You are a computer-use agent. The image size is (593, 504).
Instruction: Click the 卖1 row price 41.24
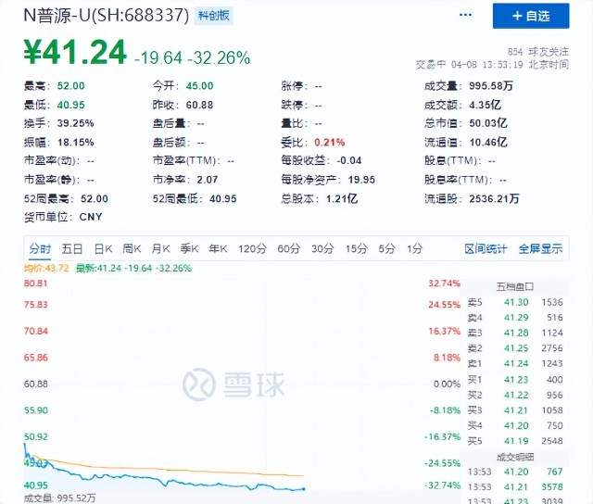(516, 364)
